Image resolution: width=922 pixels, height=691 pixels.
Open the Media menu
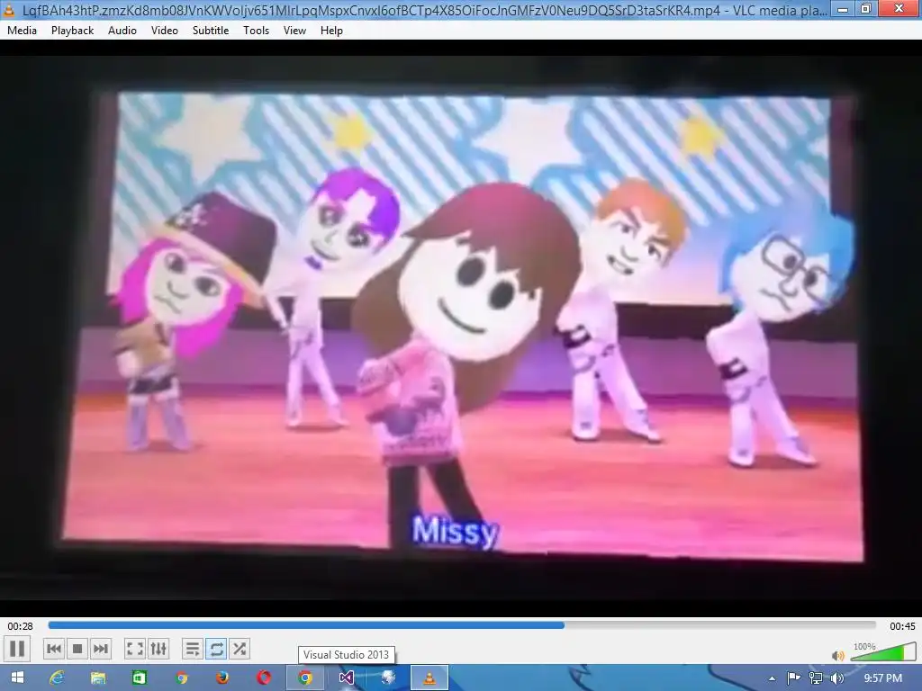pyautogui.click(x=22, y=31)
